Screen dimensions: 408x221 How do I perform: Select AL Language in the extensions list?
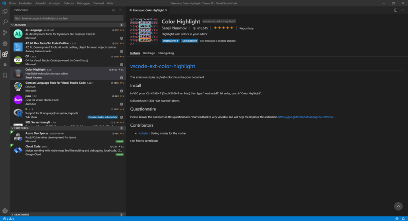pyautogui.click(x=68, y=34)
